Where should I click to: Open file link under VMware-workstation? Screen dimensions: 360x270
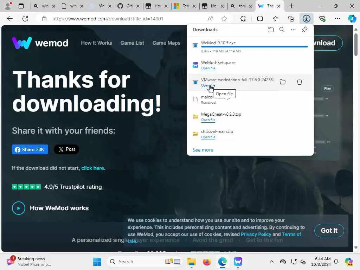pyautogui.click(x=208, y=85)
